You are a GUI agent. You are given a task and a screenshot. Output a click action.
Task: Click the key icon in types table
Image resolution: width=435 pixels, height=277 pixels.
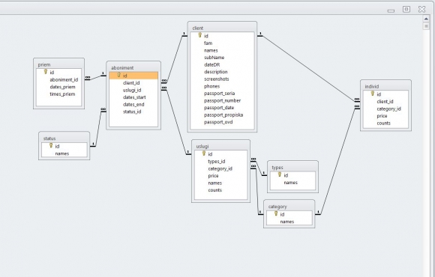pos(280,174)
